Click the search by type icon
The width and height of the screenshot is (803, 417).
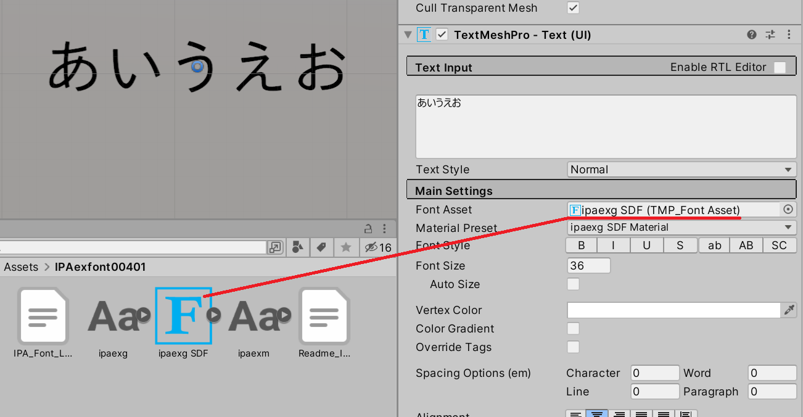299,247
